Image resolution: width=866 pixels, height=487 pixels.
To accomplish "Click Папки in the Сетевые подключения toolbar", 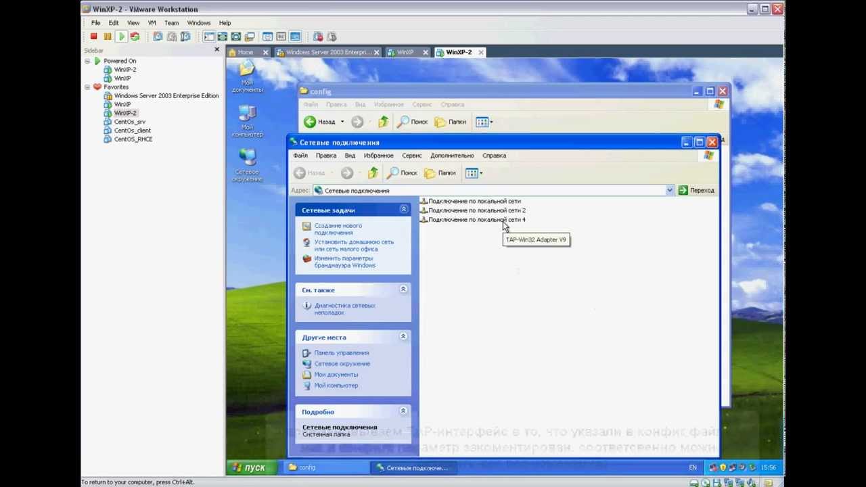I will pos(440,173).
